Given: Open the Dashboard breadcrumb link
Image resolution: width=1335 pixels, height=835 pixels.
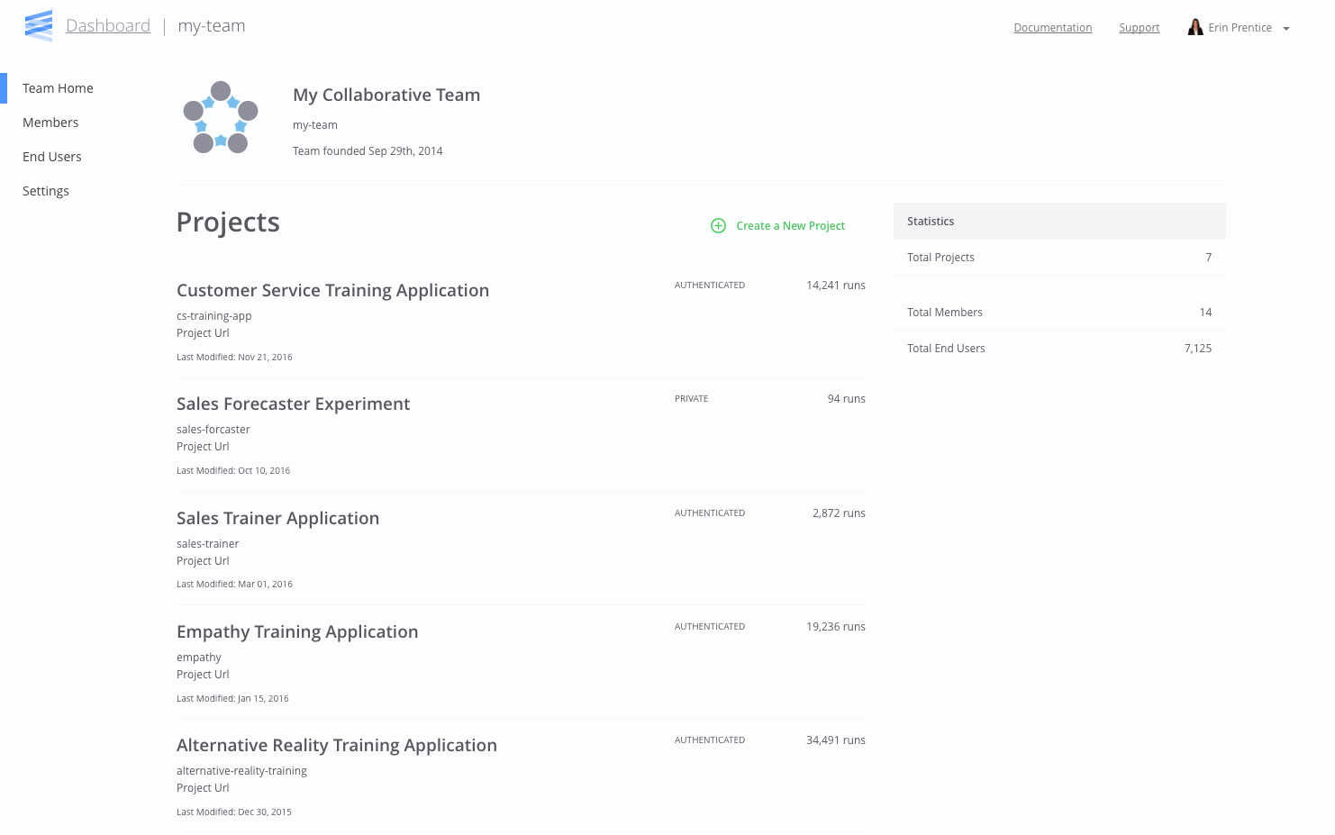Looking at the screenshot, I should [x=108, y=26].
